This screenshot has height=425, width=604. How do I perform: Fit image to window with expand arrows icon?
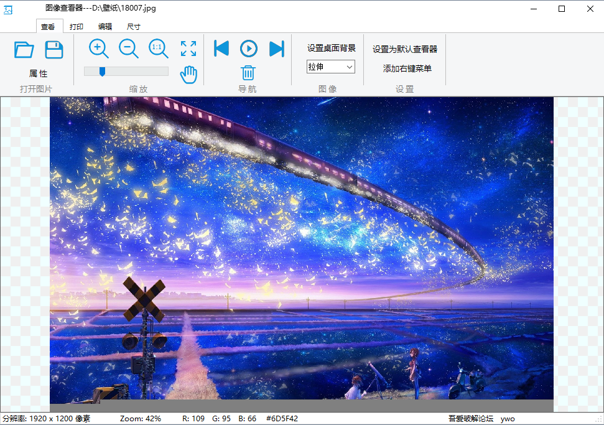tap(188, 49)
